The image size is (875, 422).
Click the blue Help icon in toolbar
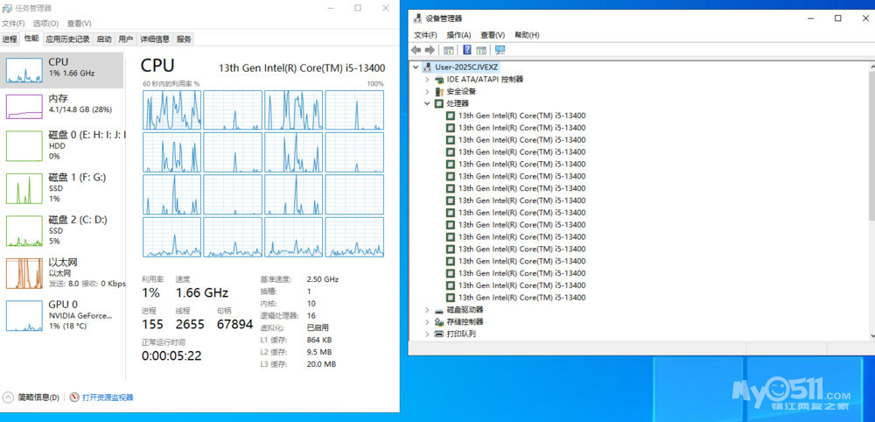(x=467, y=50)
